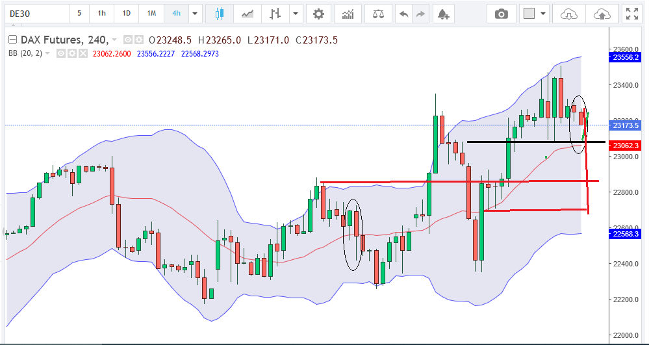The height and width of the screenshot is (345, 649).
Task: Switch to the line chart style
Action: pos(248,14)
